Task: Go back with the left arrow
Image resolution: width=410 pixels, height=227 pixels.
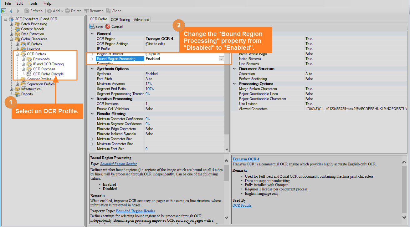Action: point(11,11)
